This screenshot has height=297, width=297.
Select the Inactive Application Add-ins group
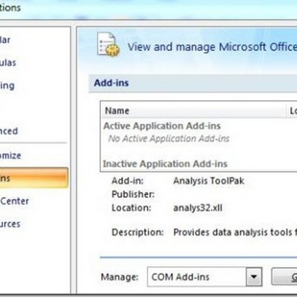[x=165, y=163]
